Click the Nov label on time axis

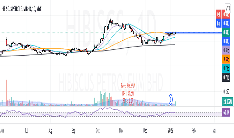pyautogui.click(x=121, y=131)
